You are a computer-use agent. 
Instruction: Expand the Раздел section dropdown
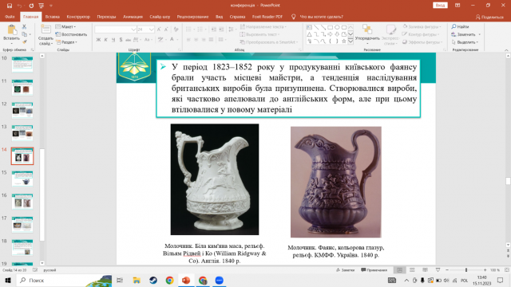point(66,42)
